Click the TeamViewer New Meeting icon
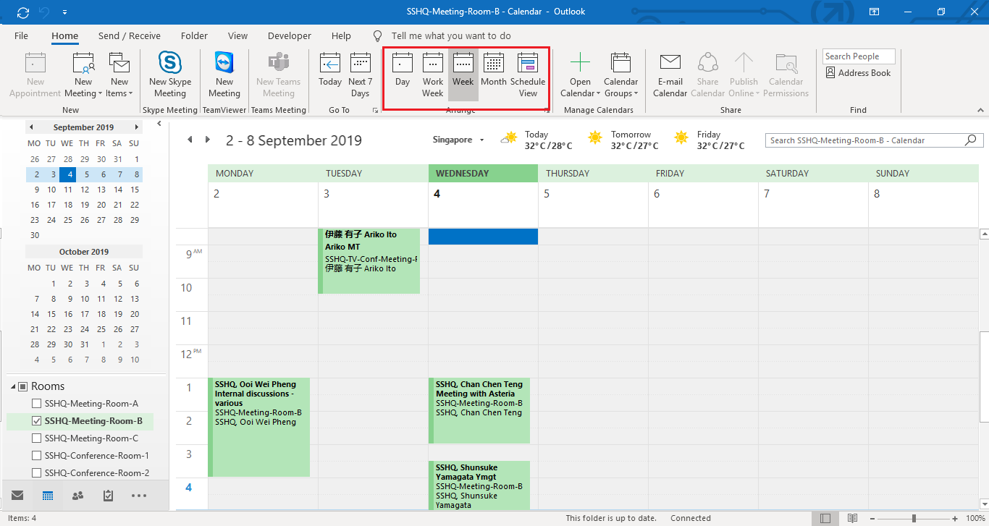Image resolution: width=989 pixels, height=526 pixels. [224, 75]
